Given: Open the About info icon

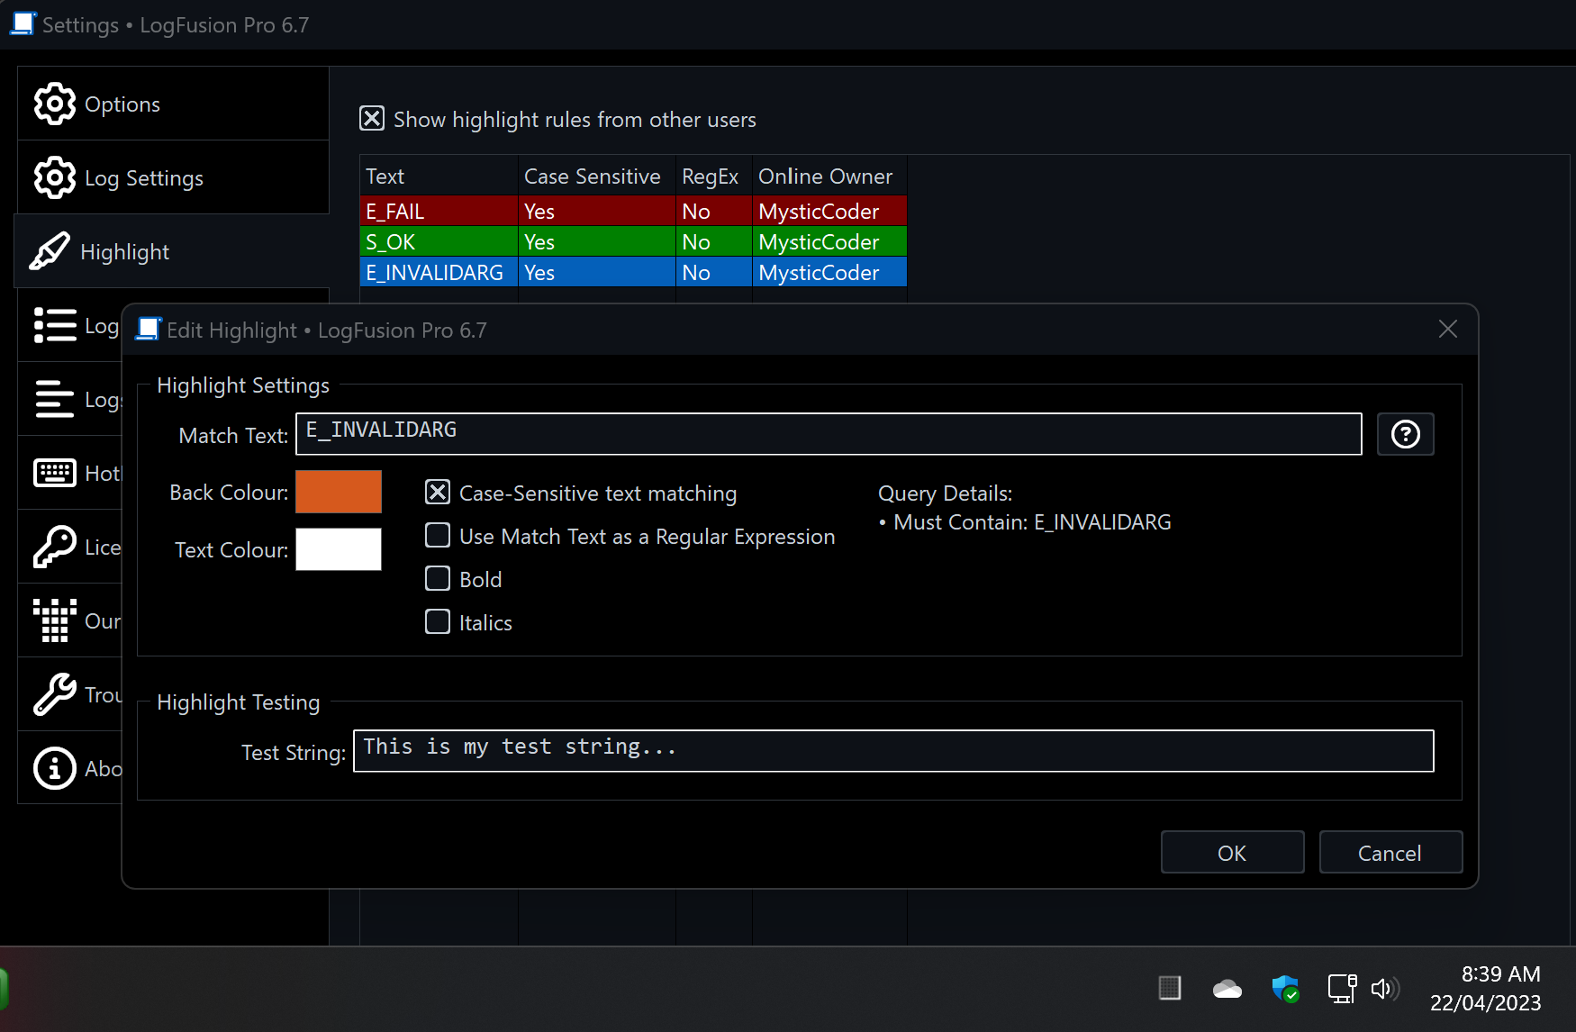Looking at the screenshot, I should [x=55, y=769].
